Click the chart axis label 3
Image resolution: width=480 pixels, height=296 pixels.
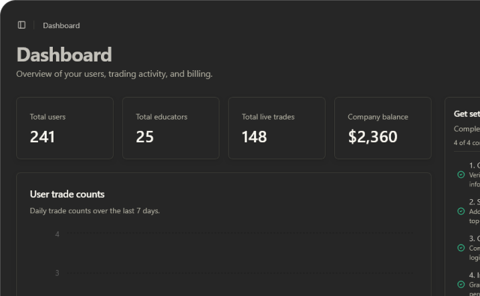point(57,273)
